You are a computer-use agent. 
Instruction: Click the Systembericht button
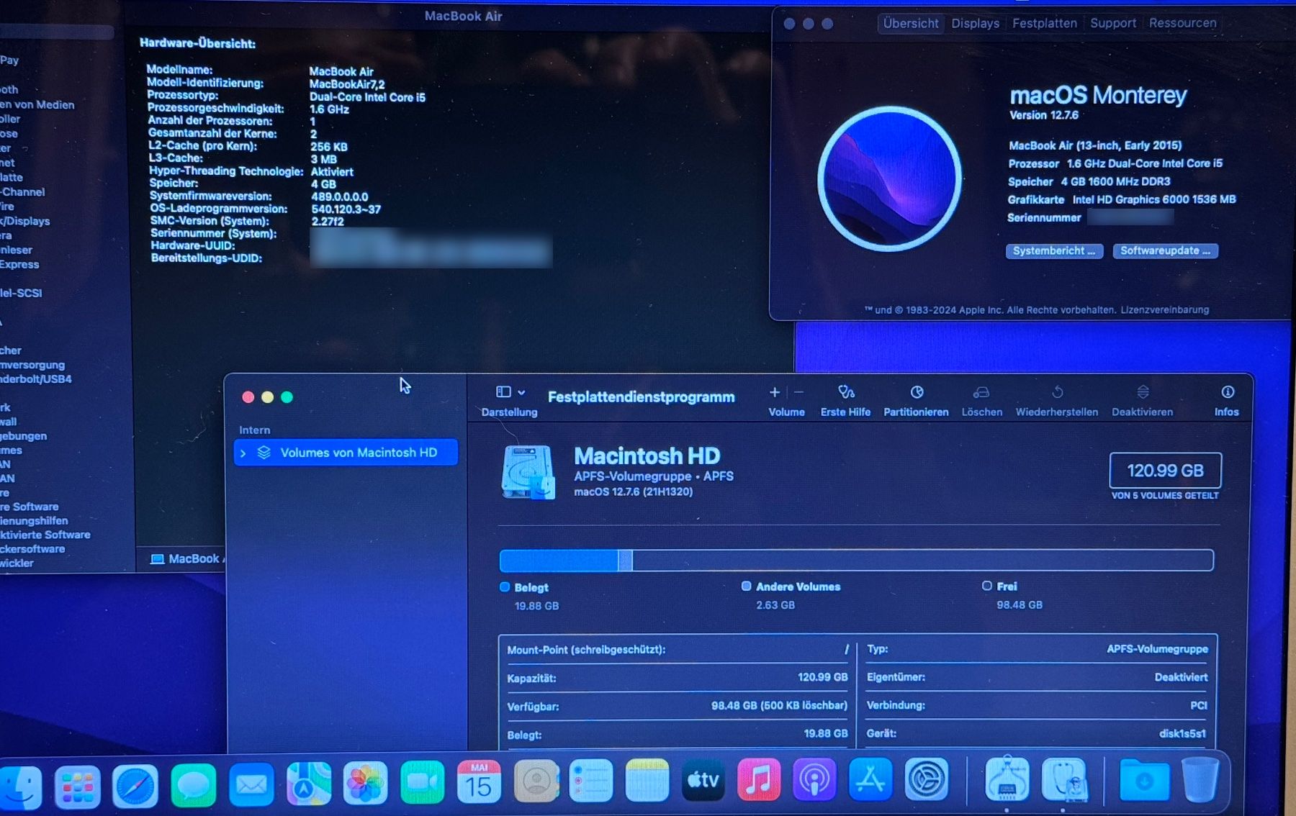[1054, 251]
